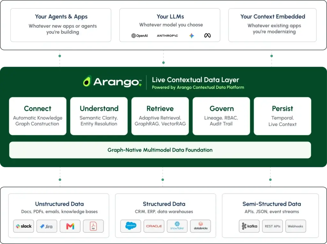Image resolution: width=327 pixels, height=244 pixels.
Task: Click the text 'Whatever model you choose'
Action: pos(171,25)
